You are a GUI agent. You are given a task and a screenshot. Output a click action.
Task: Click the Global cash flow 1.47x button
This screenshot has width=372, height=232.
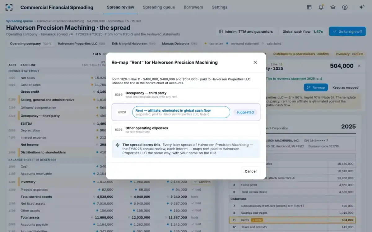pos(303,32)
